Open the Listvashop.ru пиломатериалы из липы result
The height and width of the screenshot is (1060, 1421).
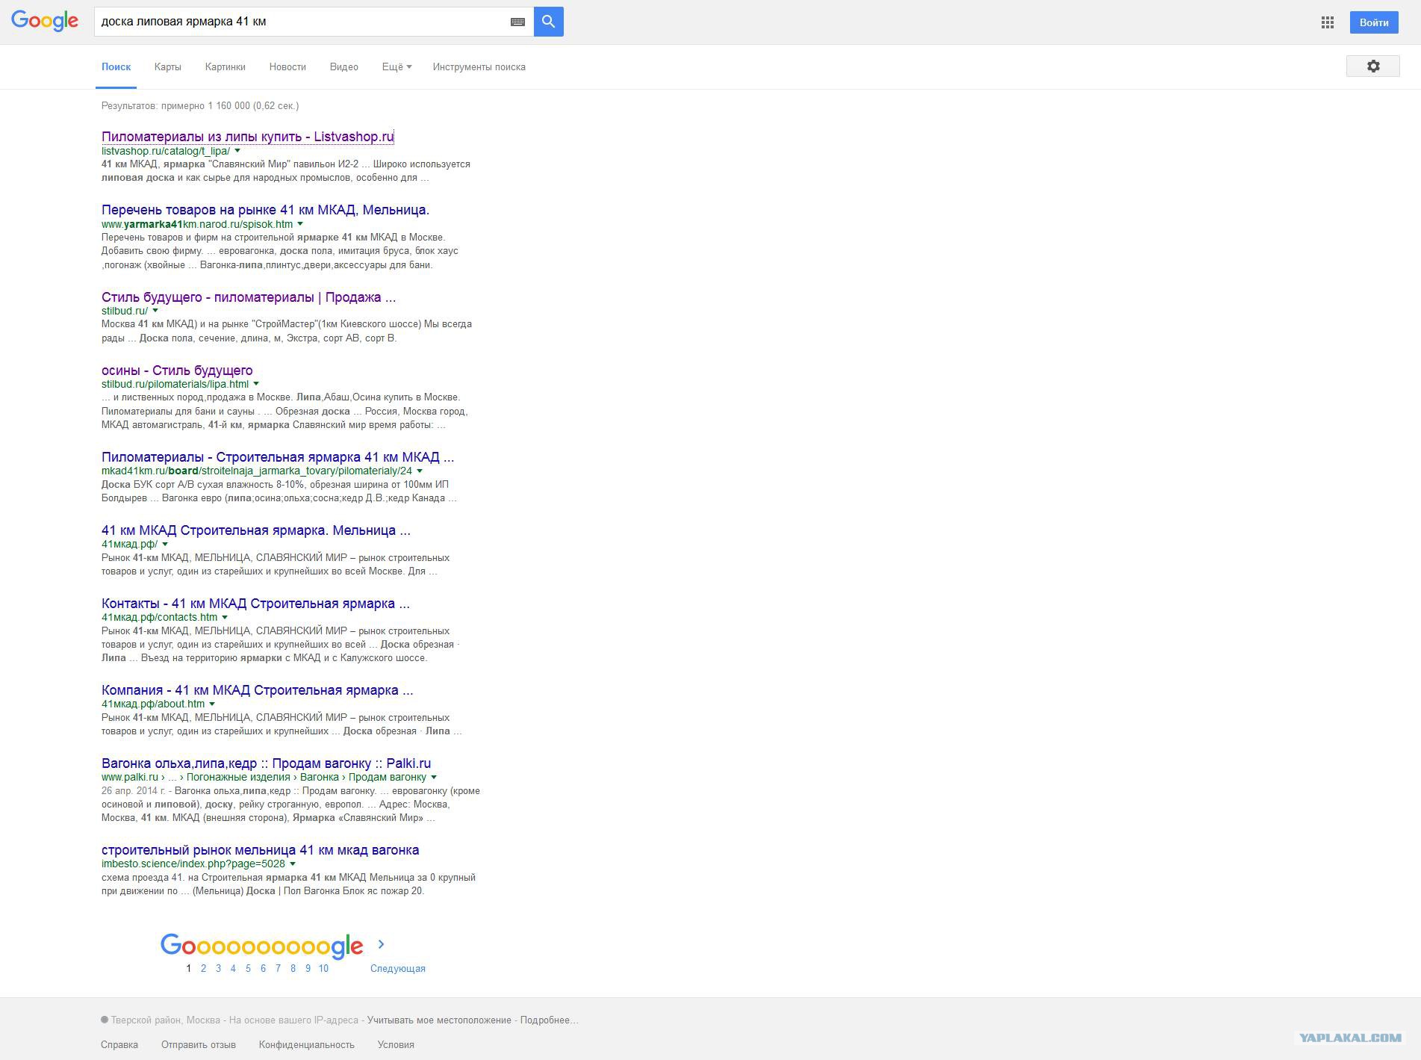point(248,137)
